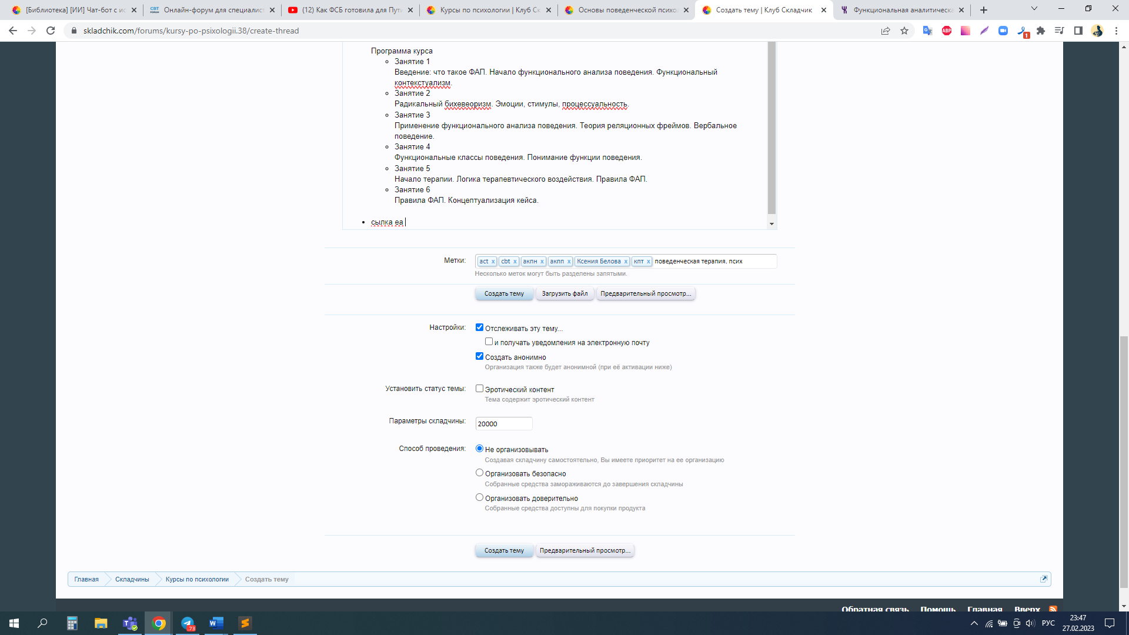Open the Adblock Plus extension
Screen dimensions: 1129x635
(946, 31)
